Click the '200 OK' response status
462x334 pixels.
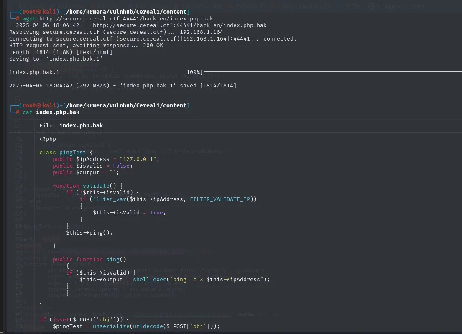(153, 46)
